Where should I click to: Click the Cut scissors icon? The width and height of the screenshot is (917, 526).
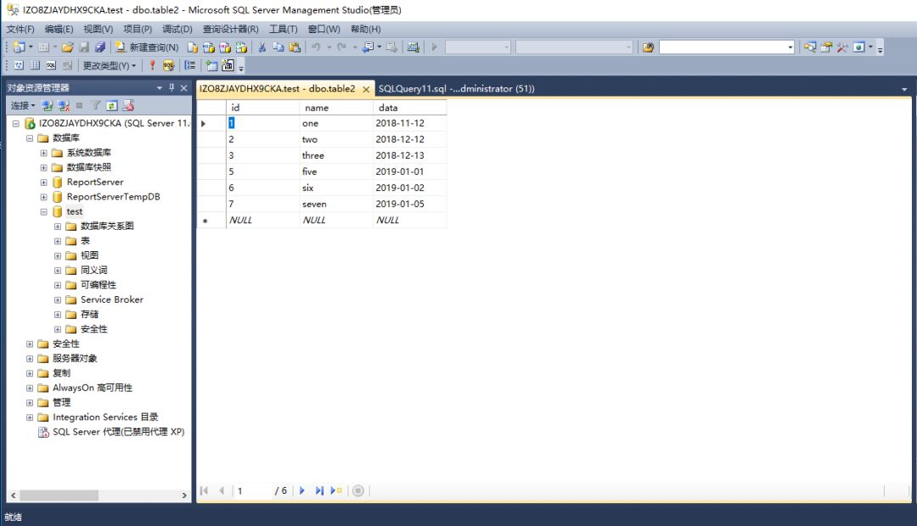(x=262, y=48)
